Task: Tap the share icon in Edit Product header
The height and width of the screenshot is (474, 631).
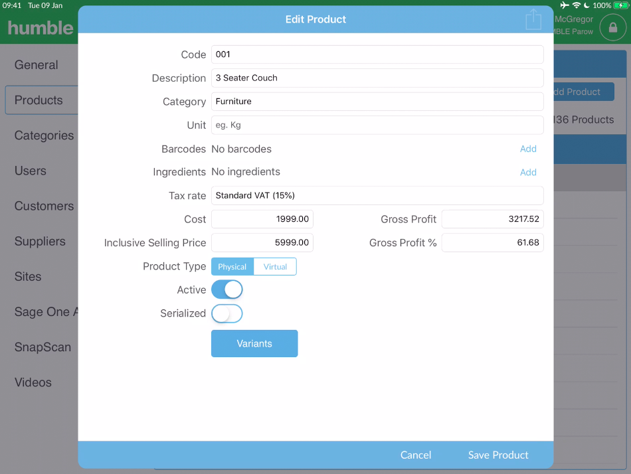Action: pos(533,19)
